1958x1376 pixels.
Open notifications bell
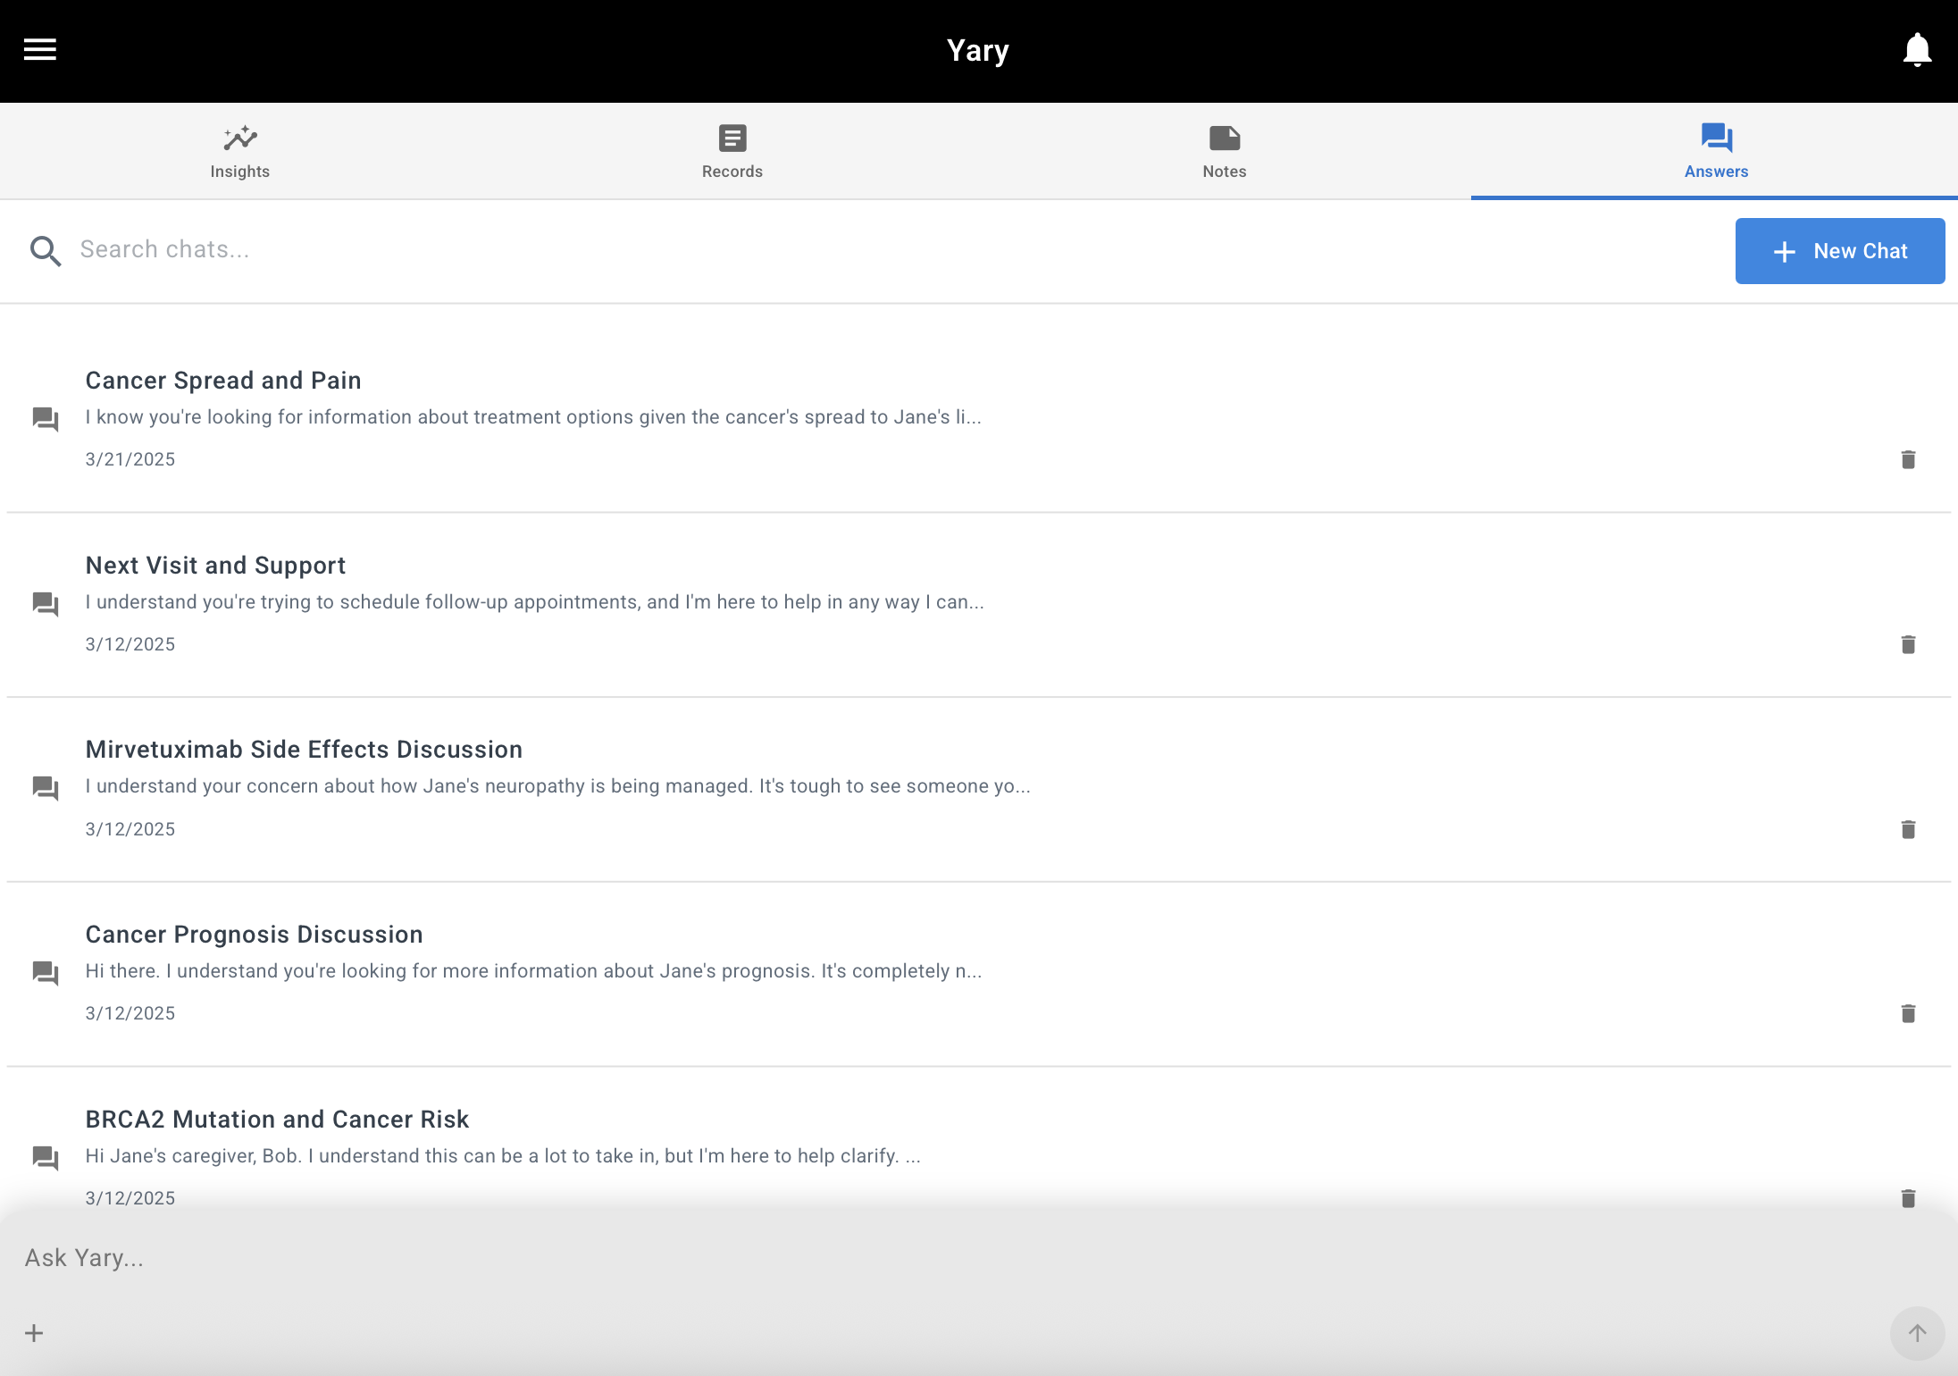tap(1917, 50)
